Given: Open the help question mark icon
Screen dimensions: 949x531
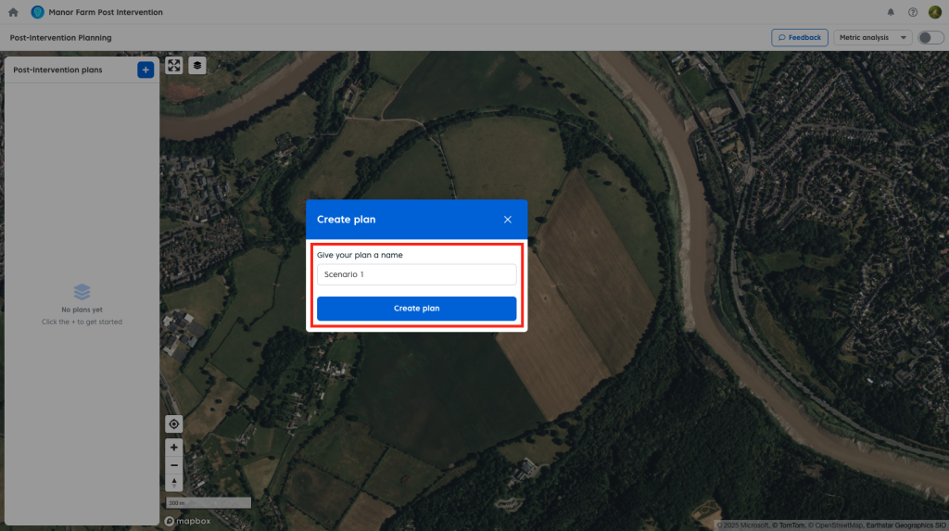Looking at the screenshot, I should [913, 12].
